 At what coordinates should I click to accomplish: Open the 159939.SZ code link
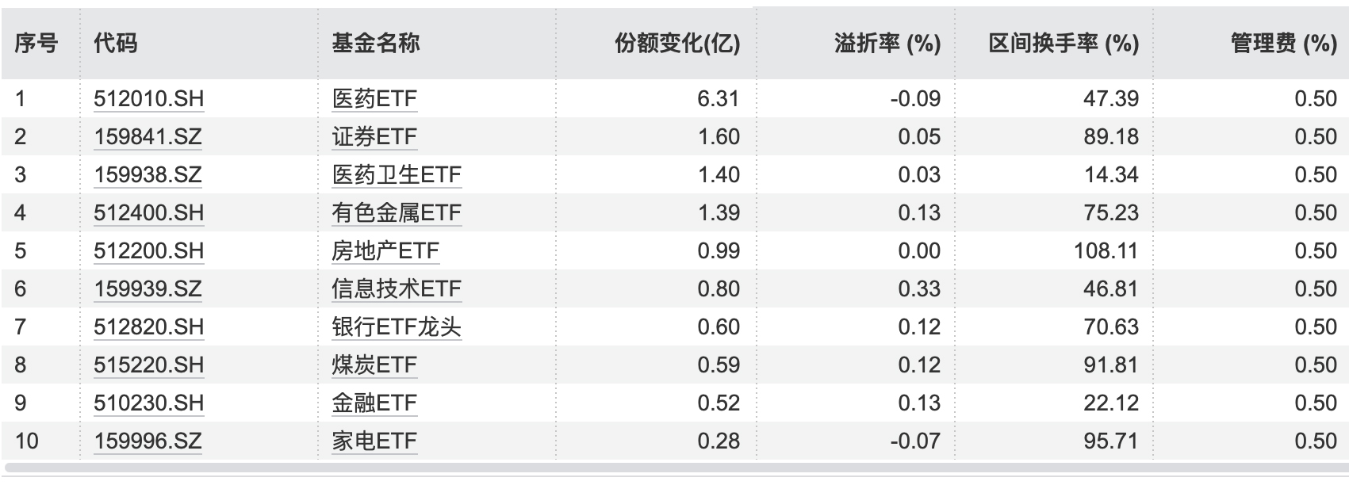pyautogui.click(x=148, y=289)
